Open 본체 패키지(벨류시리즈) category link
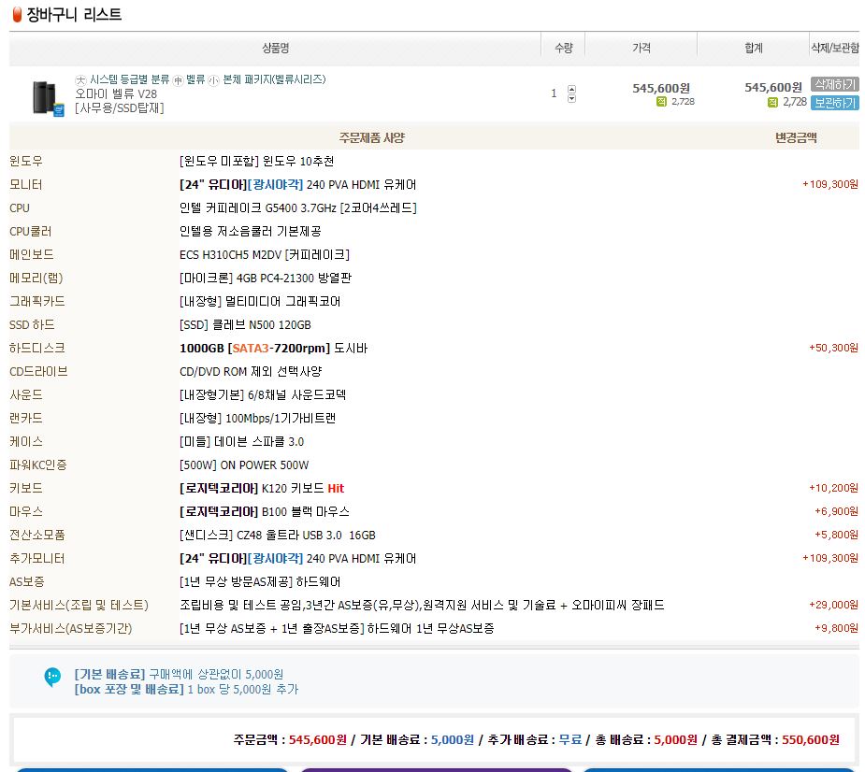 tap(274, 79)
